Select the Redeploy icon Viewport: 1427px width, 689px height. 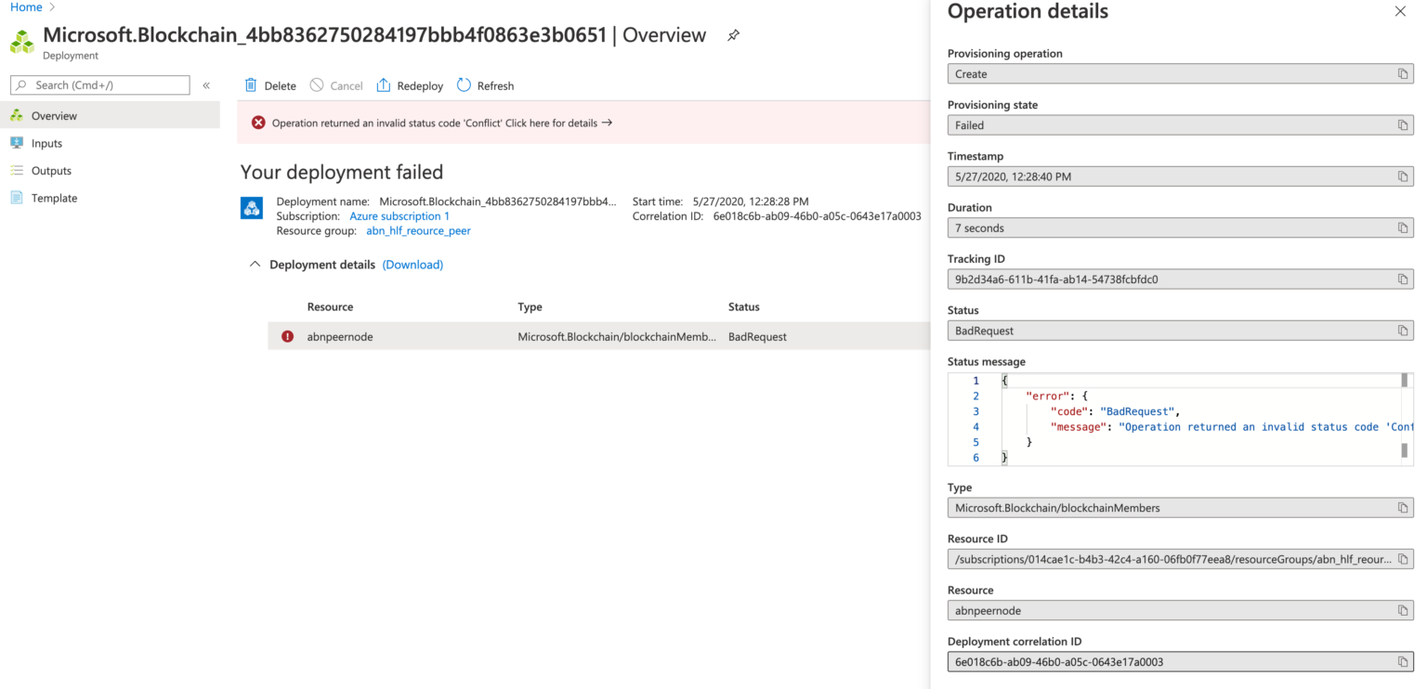(x=384, y=85)
